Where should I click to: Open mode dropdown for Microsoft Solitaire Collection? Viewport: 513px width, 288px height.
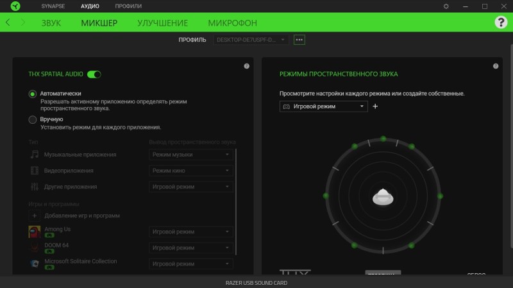190,264
